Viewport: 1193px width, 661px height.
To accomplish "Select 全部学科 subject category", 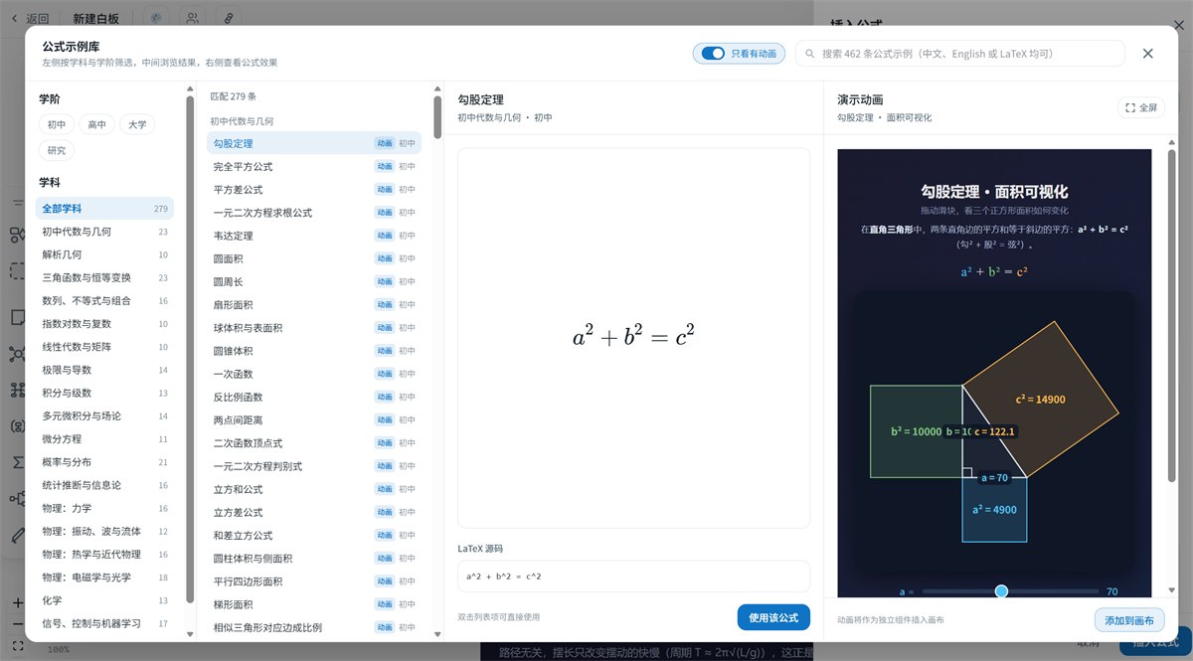I will tap(104, 209).
